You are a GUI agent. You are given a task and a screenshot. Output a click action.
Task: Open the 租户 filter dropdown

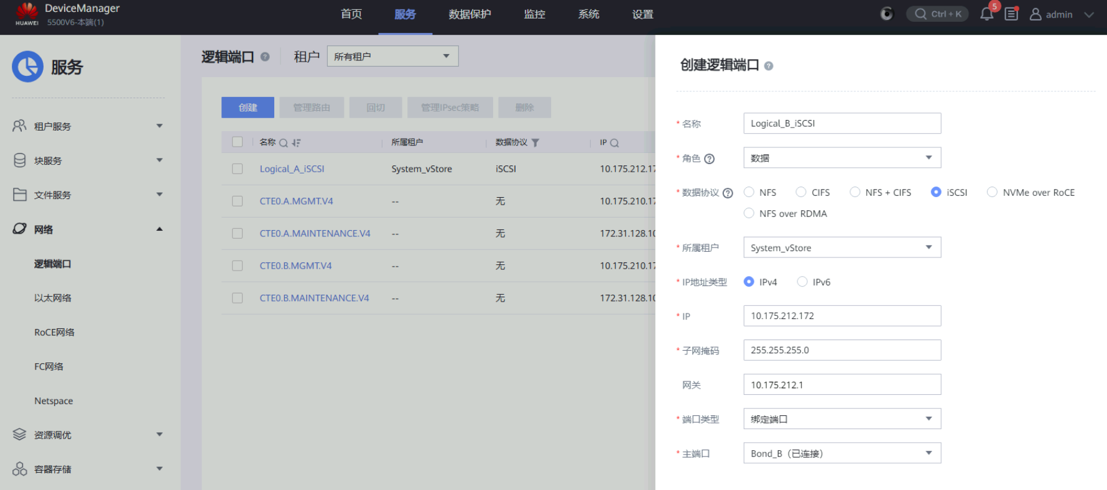point(392,57)
